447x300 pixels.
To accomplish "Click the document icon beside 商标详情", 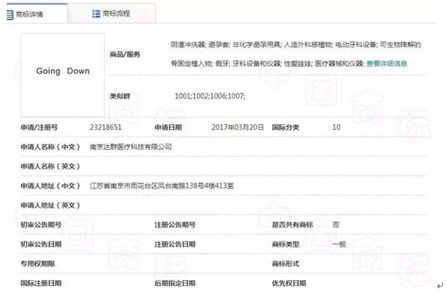I will click(10, 14).
